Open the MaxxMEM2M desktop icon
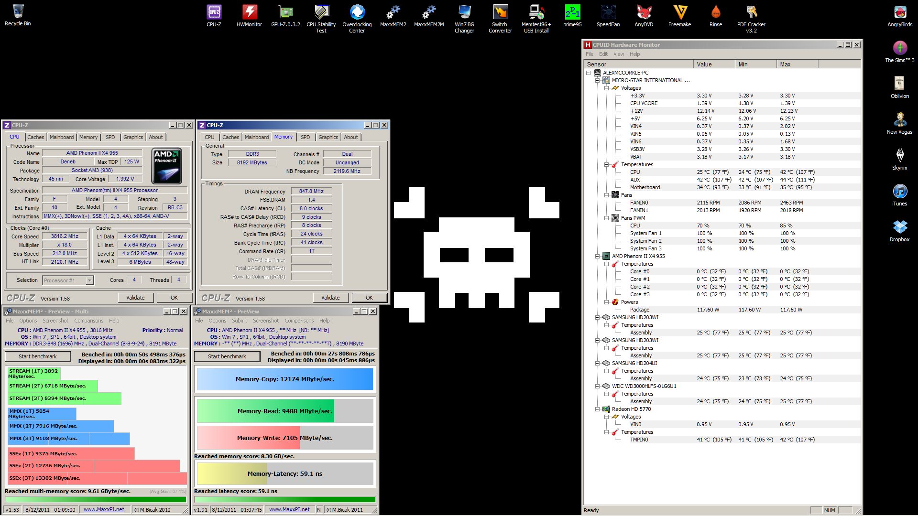This screenshot has width=918, height=516. (x=429, y=15)
